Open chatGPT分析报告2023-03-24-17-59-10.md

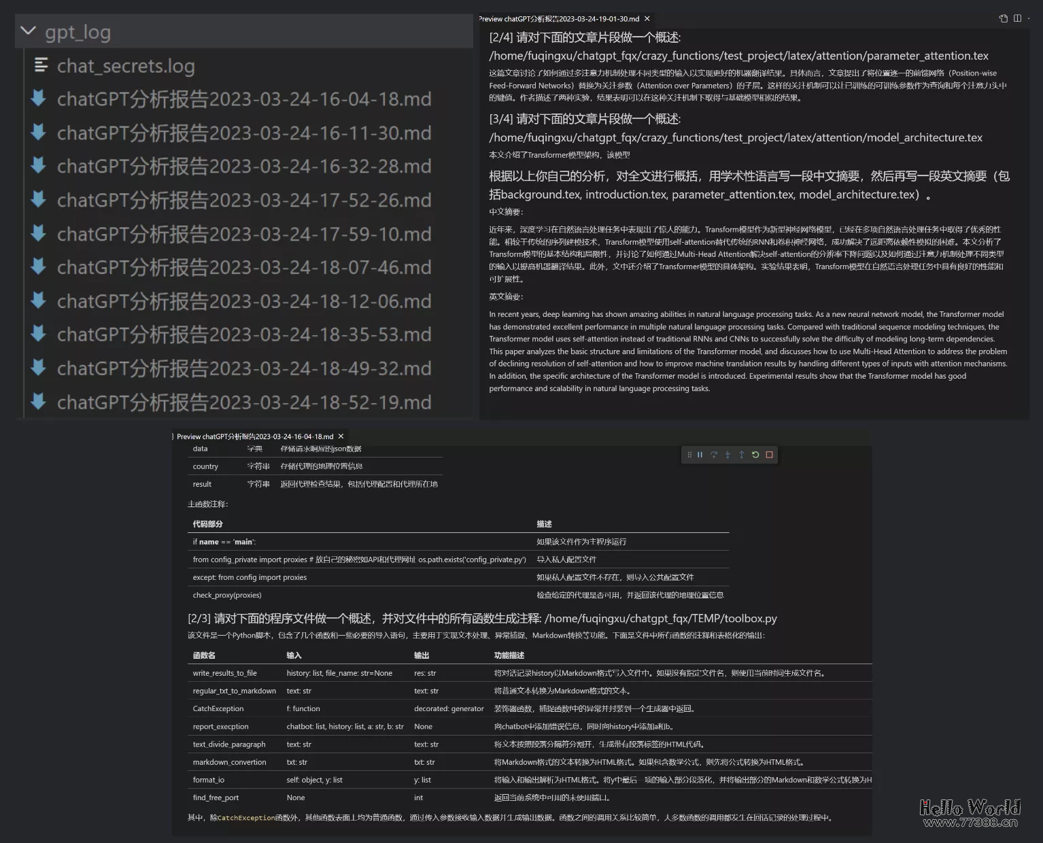click(244, 234)
